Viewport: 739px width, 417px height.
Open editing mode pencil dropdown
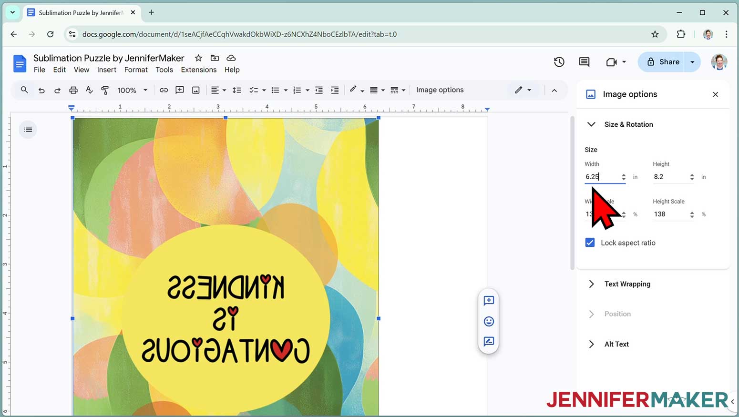523,90
